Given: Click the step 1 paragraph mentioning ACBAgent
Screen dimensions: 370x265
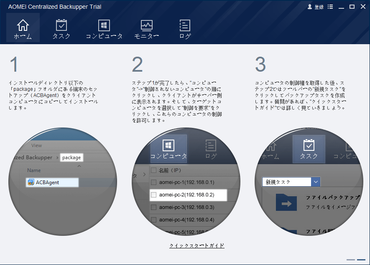Looking at the screenshot, I should tap(54, 95).
